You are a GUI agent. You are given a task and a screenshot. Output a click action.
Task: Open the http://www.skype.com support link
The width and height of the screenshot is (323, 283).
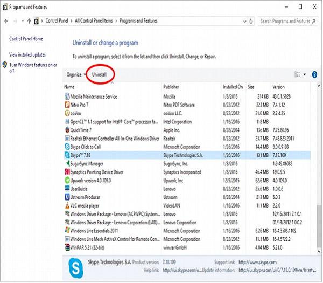point(257,263)
